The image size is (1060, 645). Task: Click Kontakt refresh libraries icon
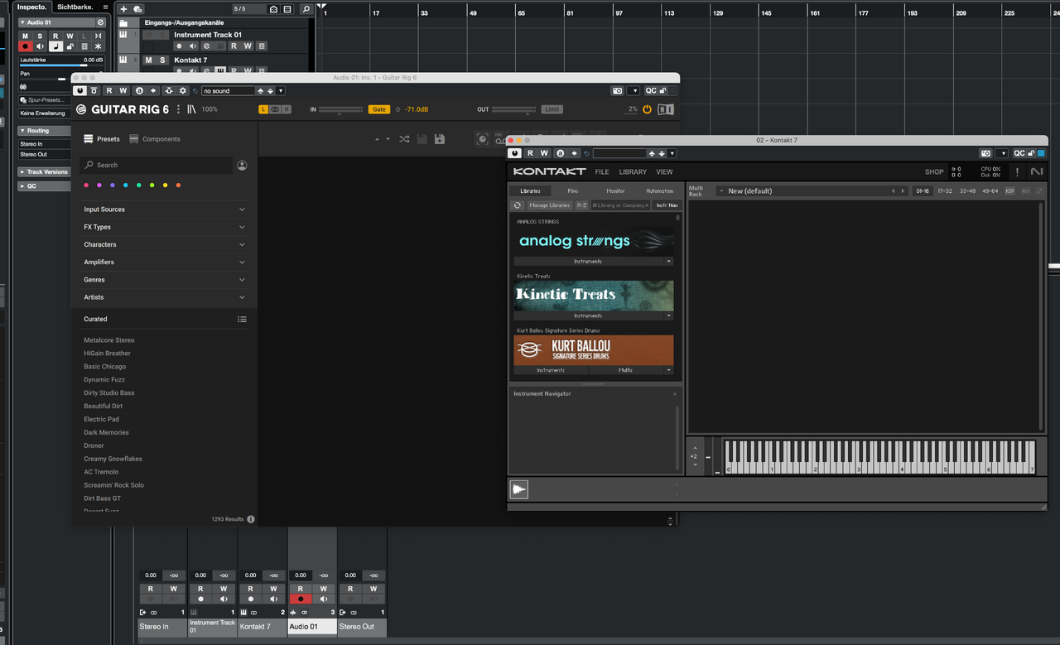(x=518, y=205)
